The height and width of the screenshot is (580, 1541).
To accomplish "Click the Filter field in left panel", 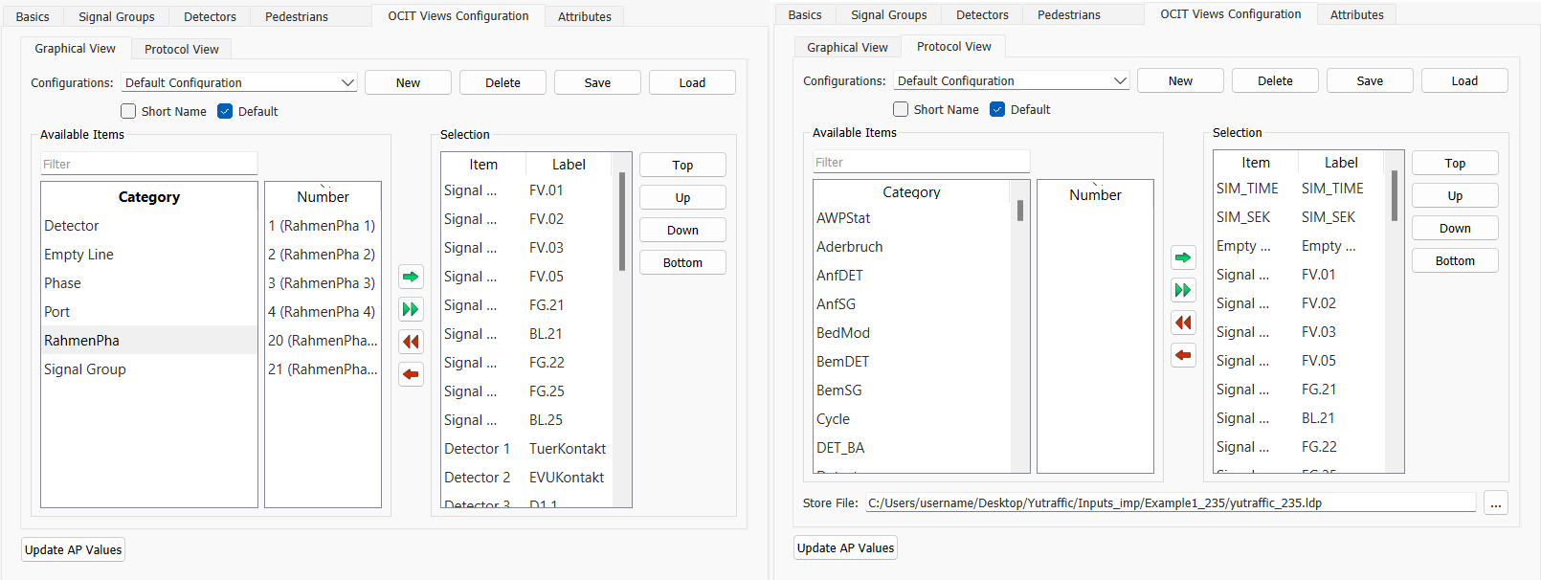I will tap(149, 165).
